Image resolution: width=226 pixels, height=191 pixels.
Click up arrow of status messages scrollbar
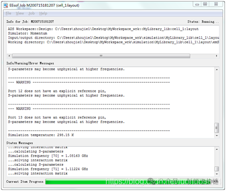point(217,149)
